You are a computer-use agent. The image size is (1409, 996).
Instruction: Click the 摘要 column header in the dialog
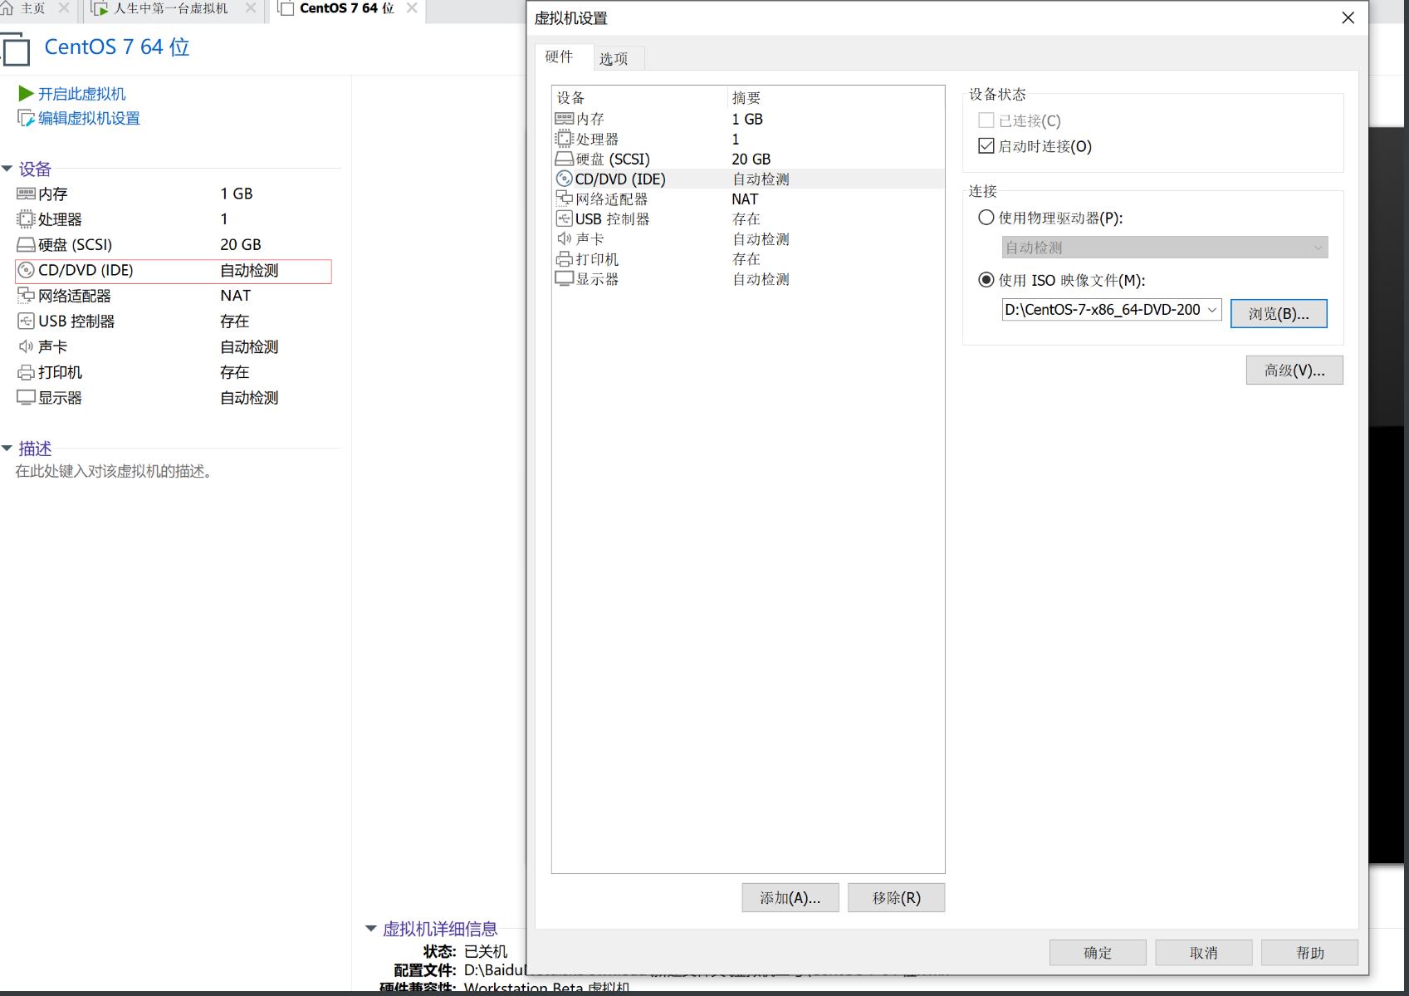(836, 98)
